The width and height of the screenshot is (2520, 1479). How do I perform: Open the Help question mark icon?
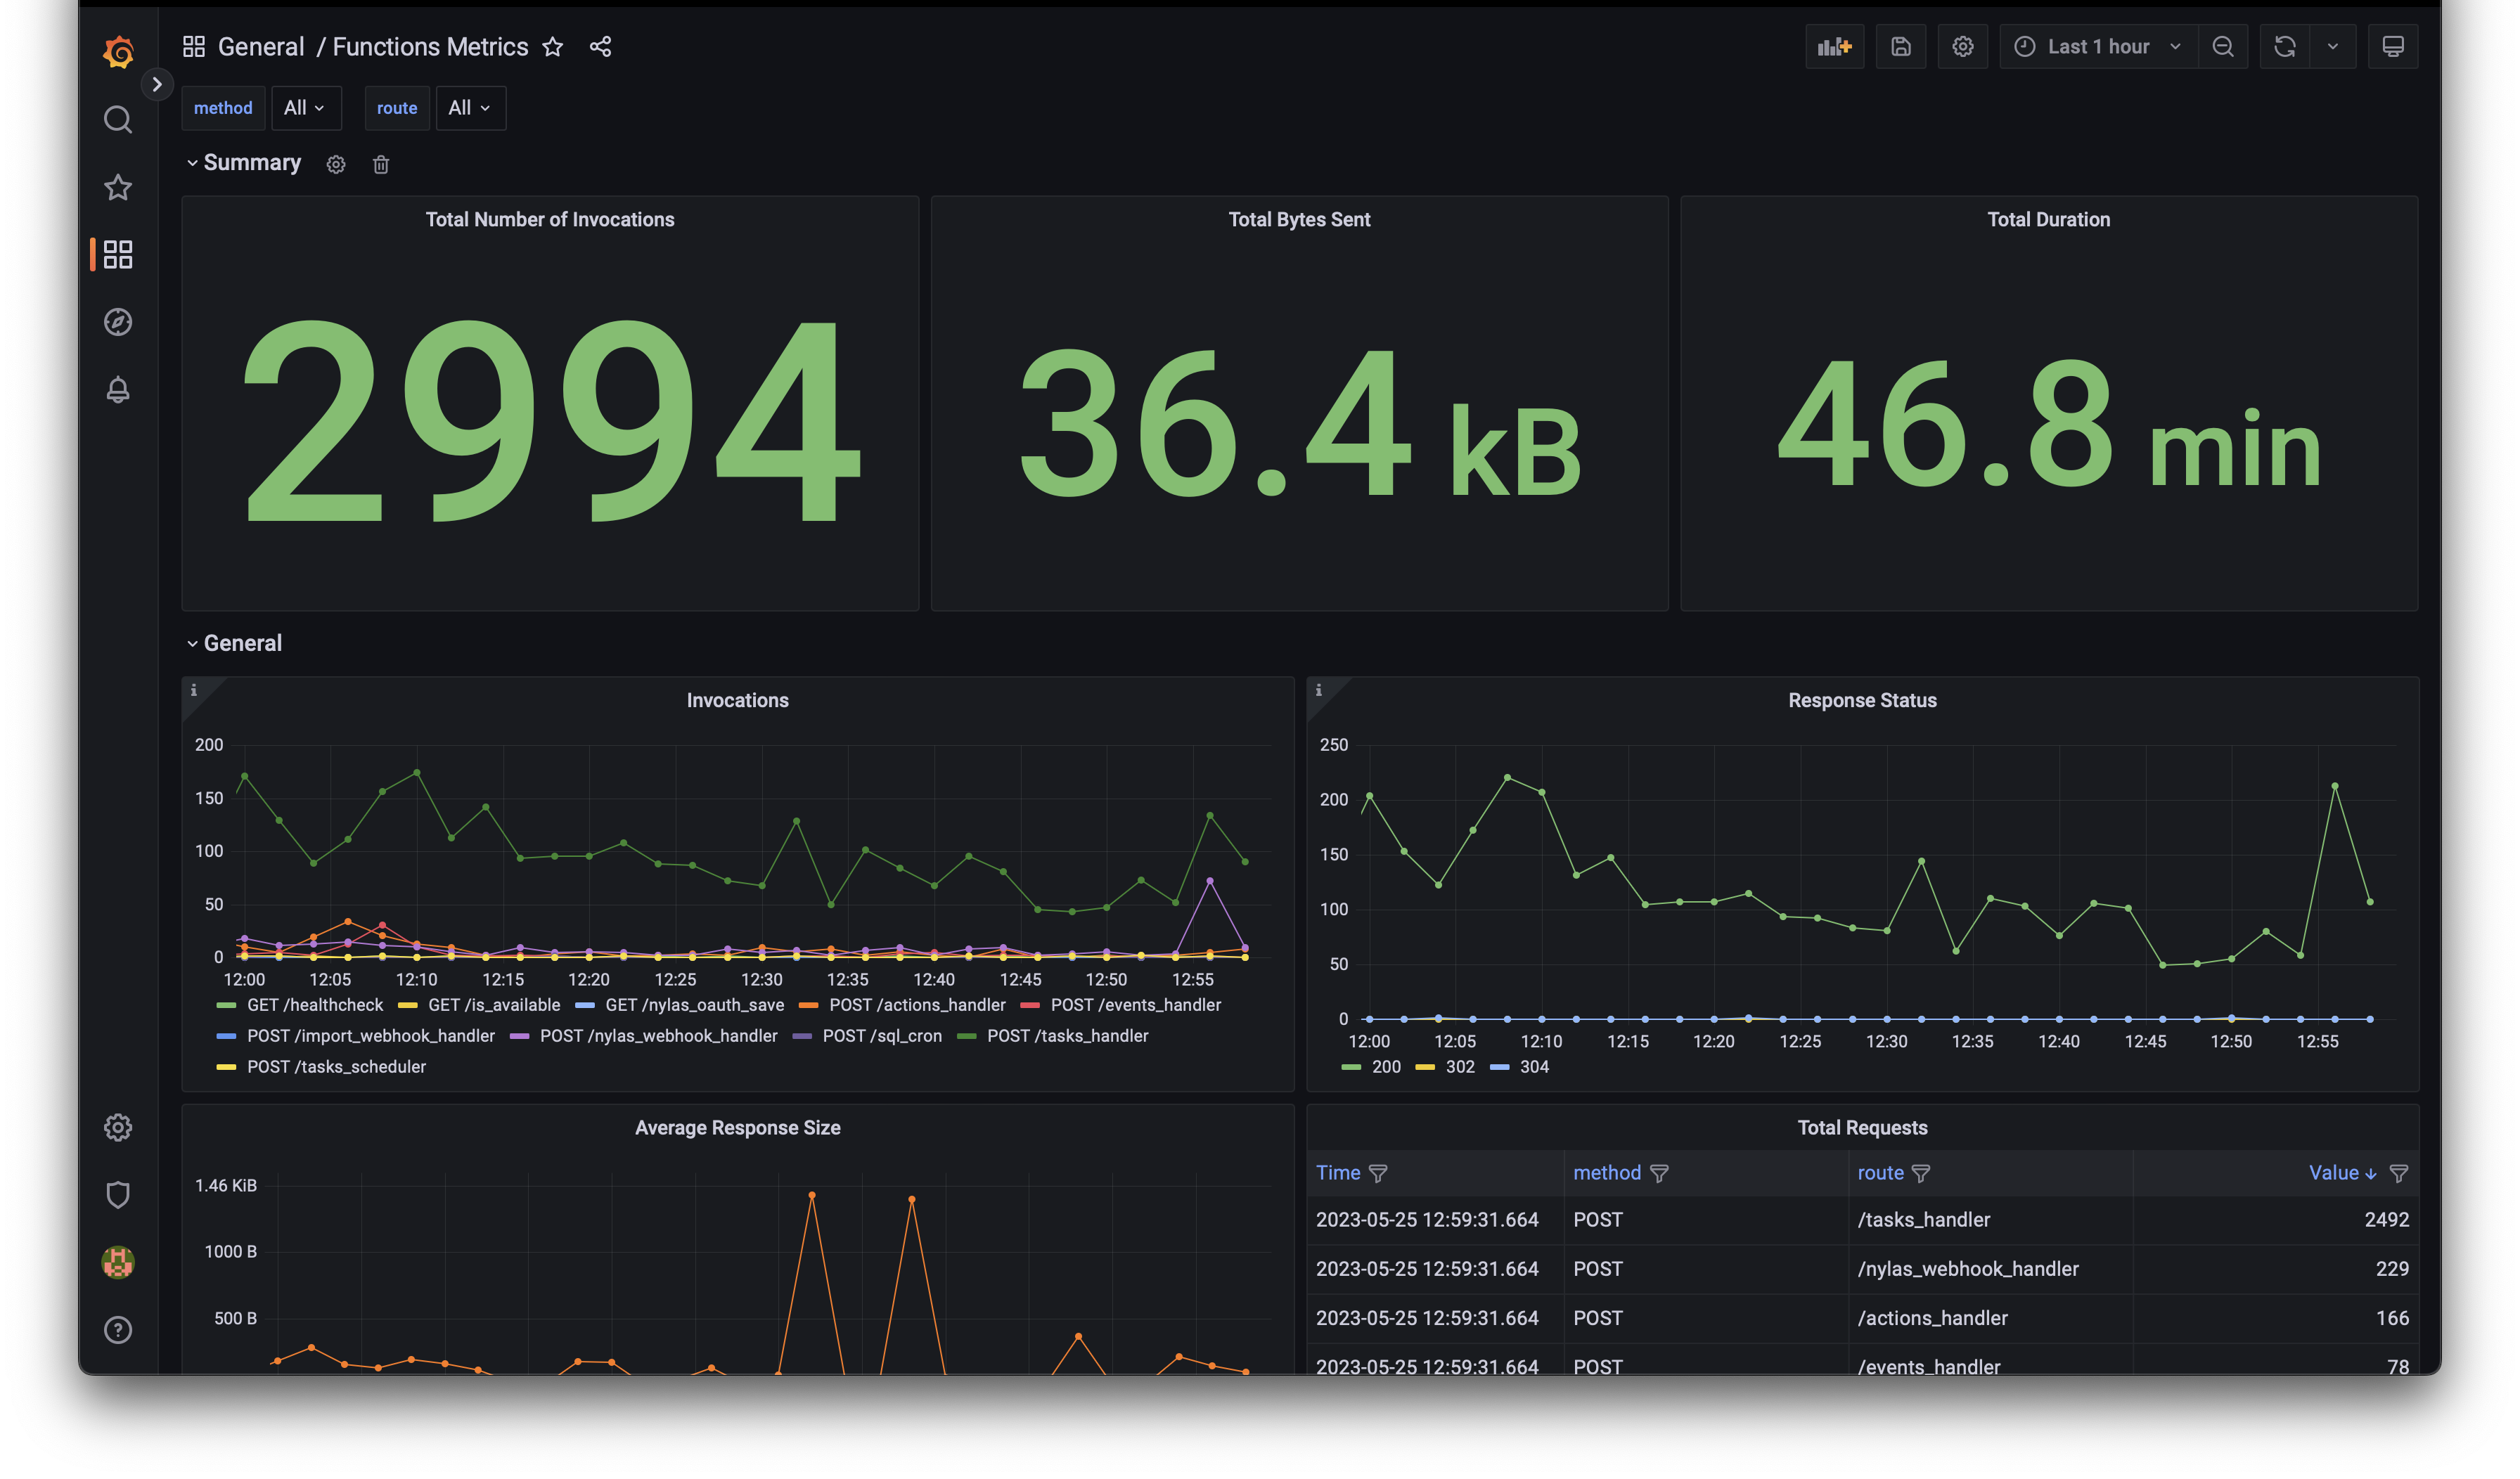pos(118,1330)
